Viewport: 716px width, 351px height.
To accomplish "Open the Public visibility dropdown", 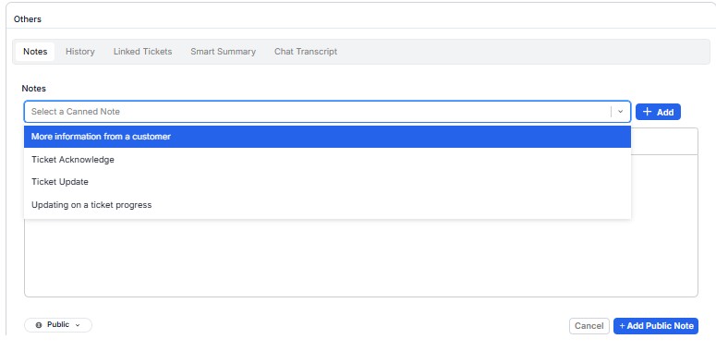I will pos(58,325).
